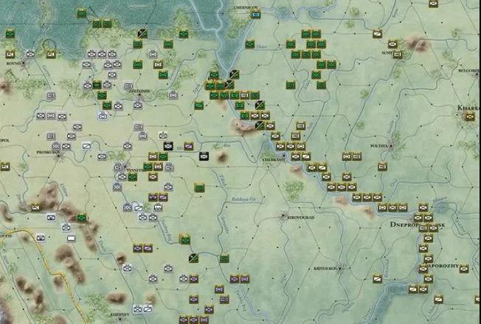Viewport: 481px width, 324px height.
Task: Select white diagonal counter right of Kishinev pair
Action: click(x=148, y=309)
